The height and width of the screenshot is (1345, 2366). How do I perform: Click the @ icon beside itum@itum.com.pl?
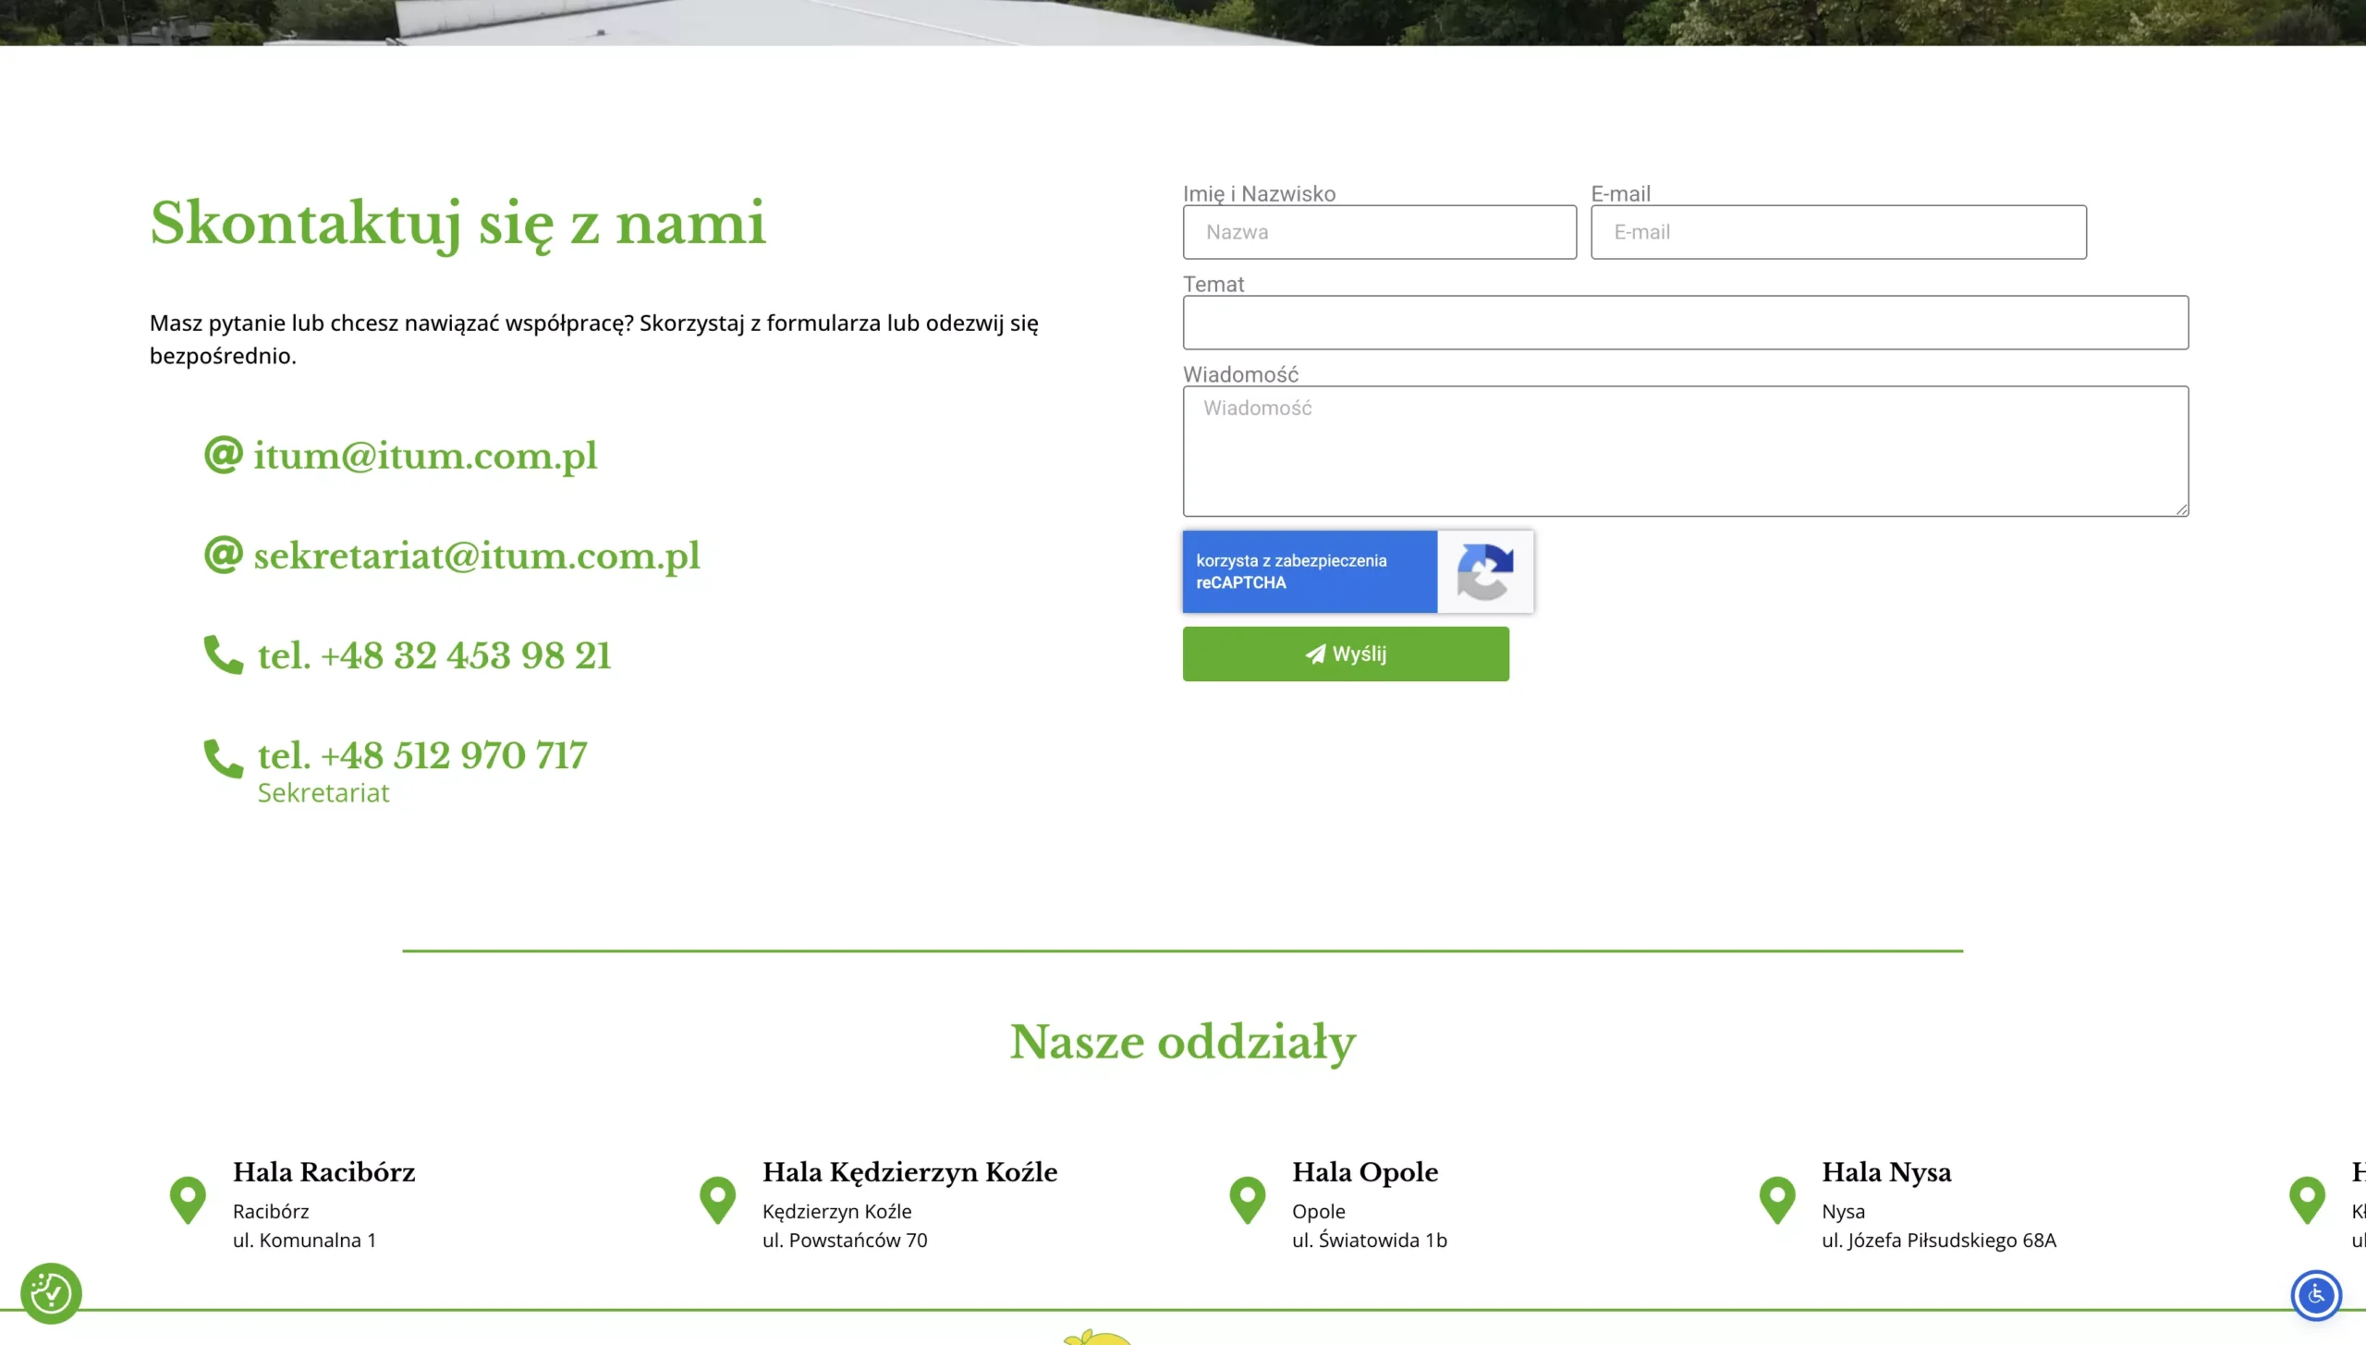[x=223, y=455]
